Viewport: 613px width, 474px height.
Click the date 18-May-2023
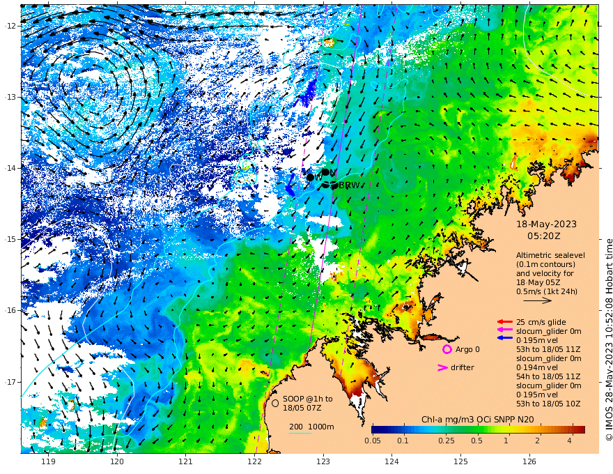point(546,224)
